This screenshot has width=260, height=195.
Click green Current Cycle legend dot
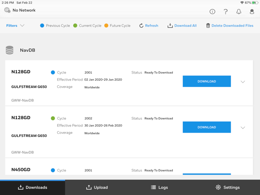(x=75, y=25)
